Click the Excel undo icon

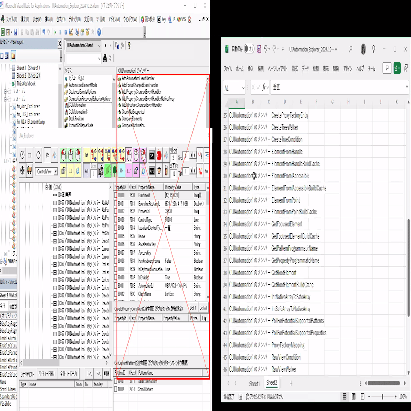[x=266, y=49]
